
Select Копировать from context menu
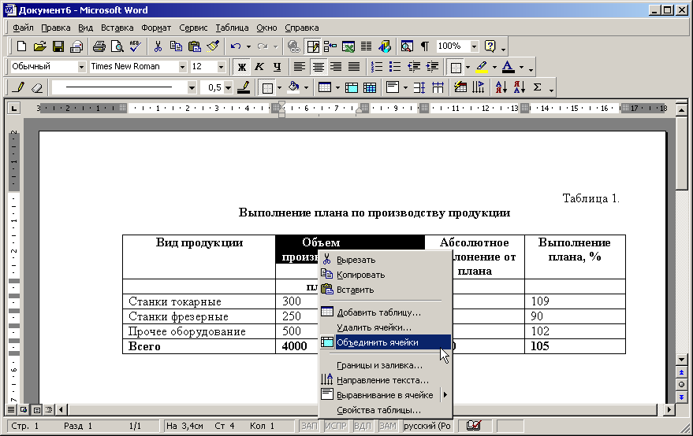click(x=386, y=275)
